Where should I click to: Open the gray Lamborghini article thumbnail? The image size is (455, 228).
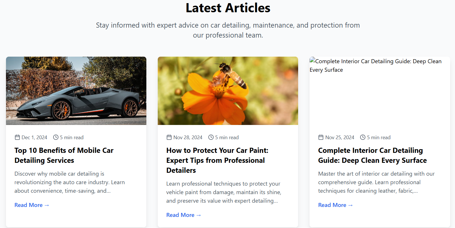pyautogui.click(x=76, y=91)
